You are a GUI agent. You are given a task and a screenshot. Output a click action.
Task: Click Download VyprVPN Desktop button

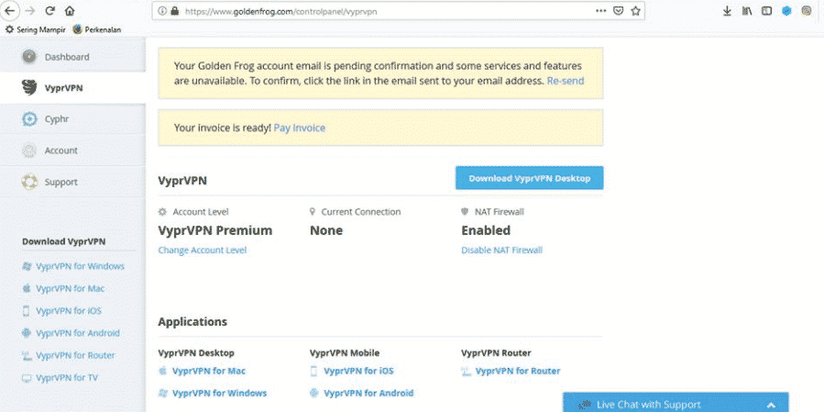point(529,178)
